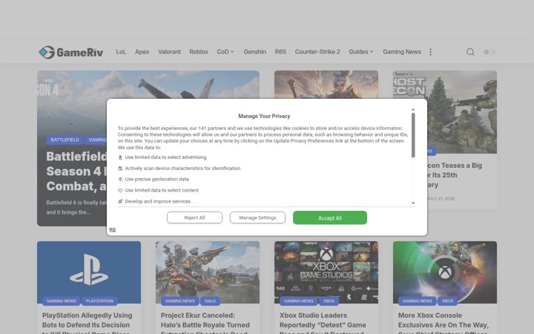This screenshot has height=334, width=534.
Task: Click the HALO category tag
Action: tap(210, 301)
